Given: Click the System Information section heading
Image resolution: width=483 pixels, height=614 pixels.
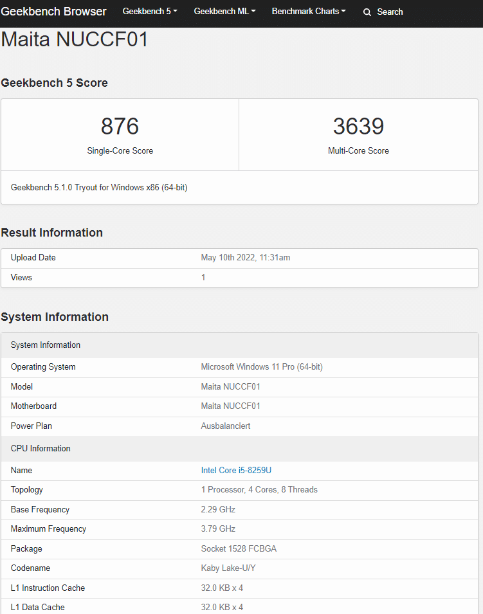Looking at the screenshot, I should 55,317.
